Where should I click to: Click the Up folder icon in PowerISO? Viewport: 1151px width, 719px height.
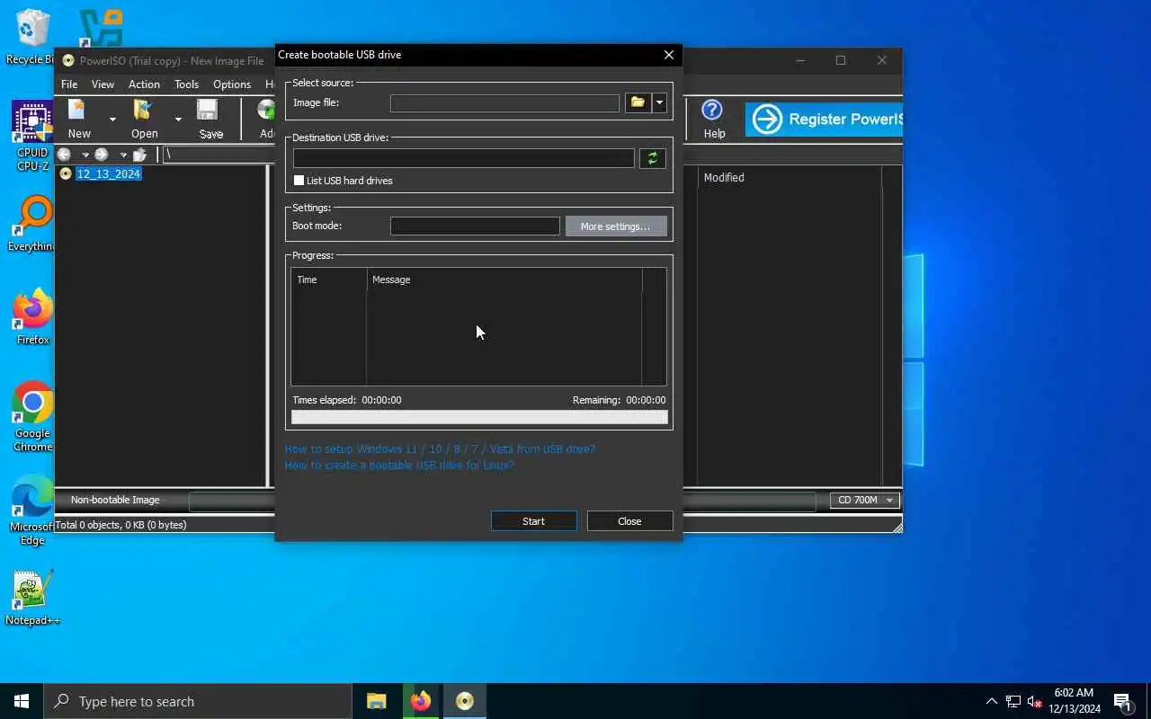(139, 155)
